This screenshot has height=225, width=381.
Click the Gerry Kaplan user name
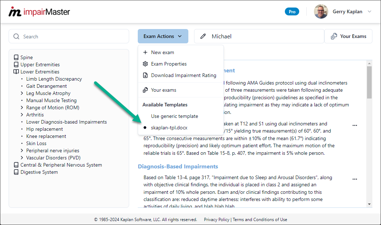(x=348, y=12)
